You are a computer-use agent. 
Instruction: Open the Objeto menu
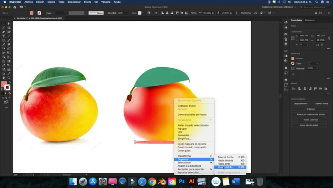[x=51, y=2]
